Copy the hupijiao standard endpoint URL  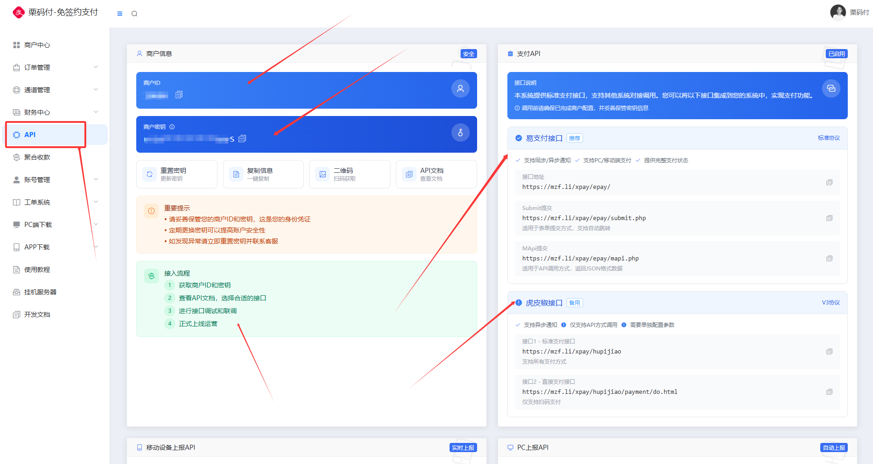(829, 352)
